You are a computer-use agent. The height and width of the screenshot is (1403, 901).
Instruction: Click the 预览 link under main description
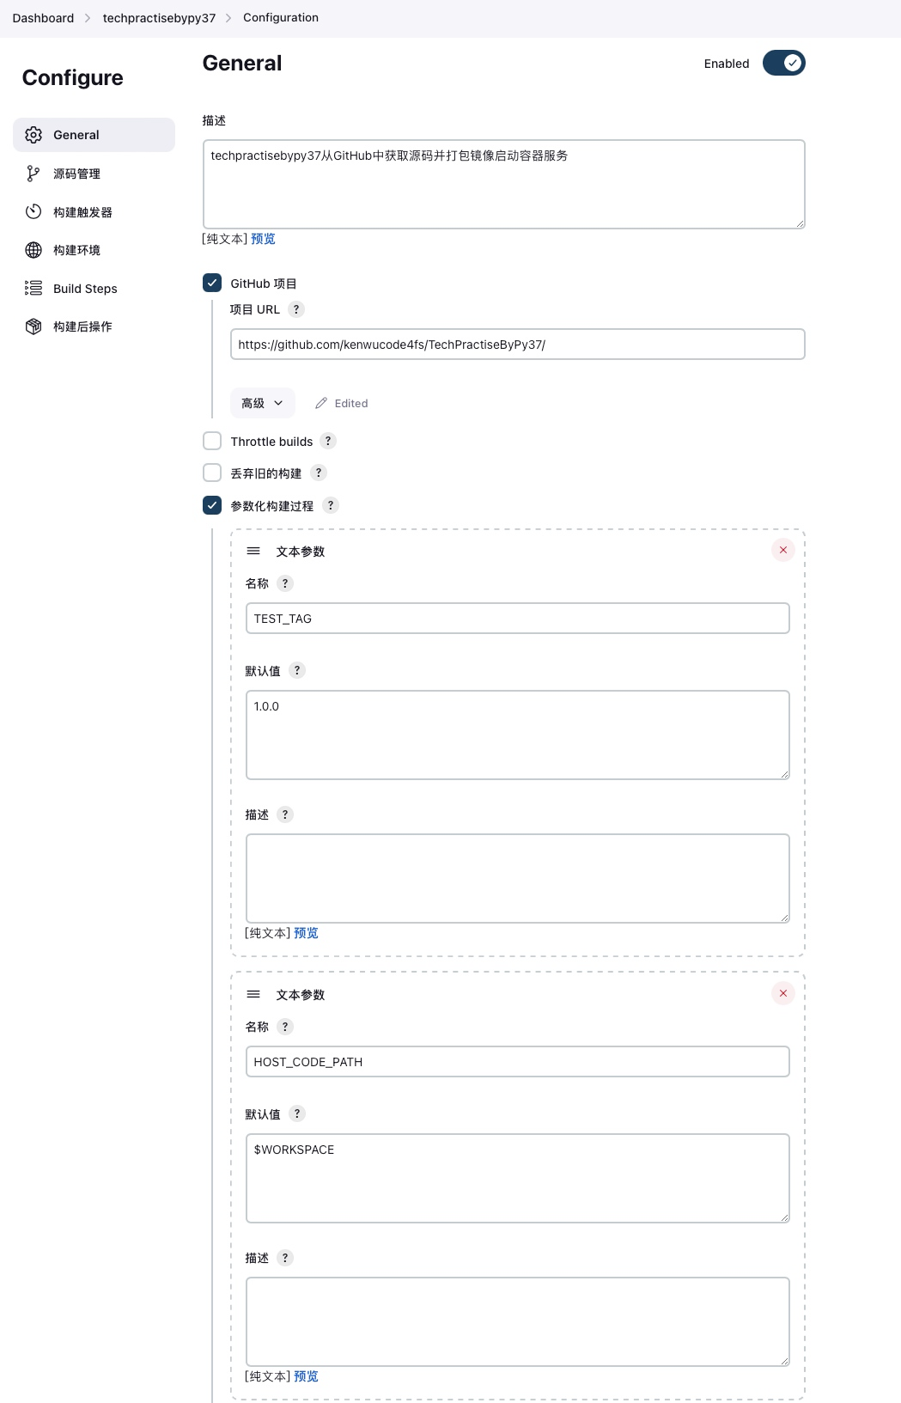point(263,239)
